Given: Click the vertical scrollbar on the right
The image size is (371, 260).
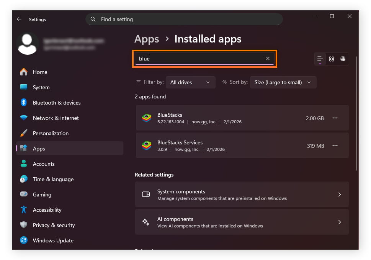Looking at the screenshot, I should coord(357,114).
